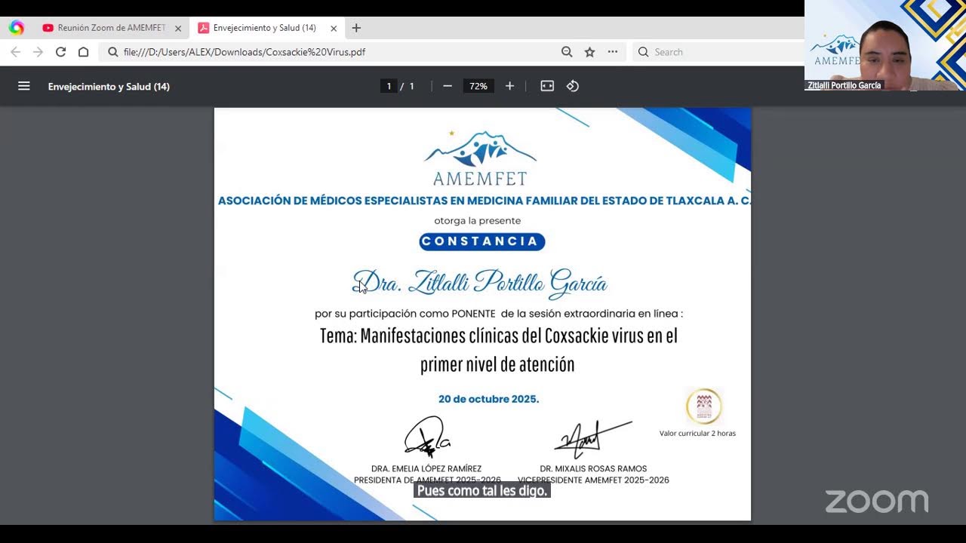Switch to the Reunión Zoom de AMEMFET tab
Viewport: 966px width, 543px height.
112,28
